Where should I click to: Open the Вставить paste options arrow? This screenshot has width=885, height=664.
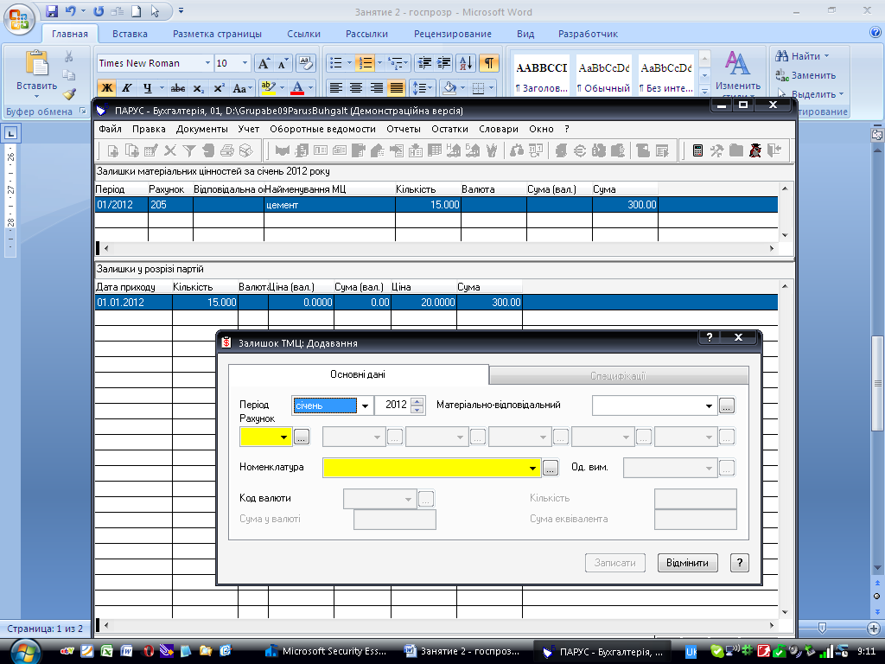[x=36, y=97]
